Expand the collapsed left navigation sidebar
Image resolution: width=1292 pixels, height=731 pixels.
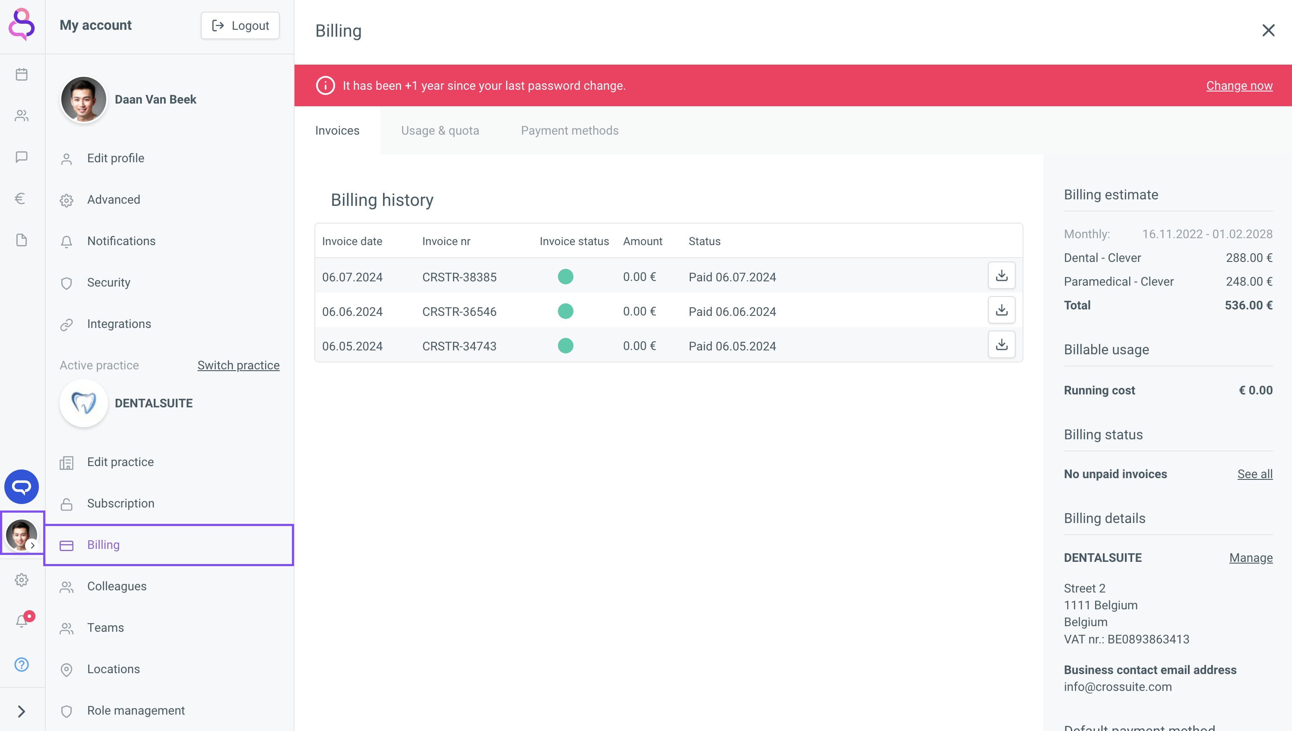click(22, 711)
